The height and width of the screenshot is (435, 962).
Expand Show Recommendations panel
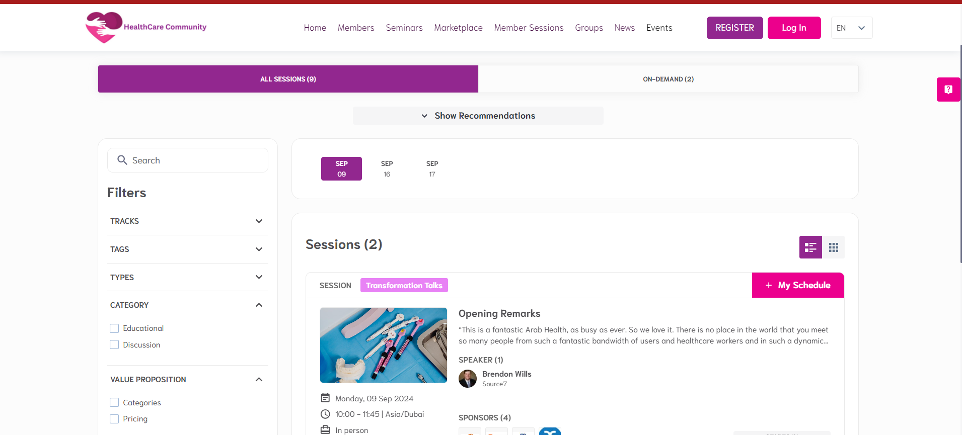(478, 116)
